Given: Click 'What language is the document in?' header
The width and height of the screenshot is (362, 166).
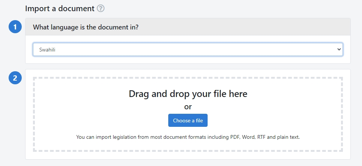Looking at the screenshot, I should click(x=85, y=27).
